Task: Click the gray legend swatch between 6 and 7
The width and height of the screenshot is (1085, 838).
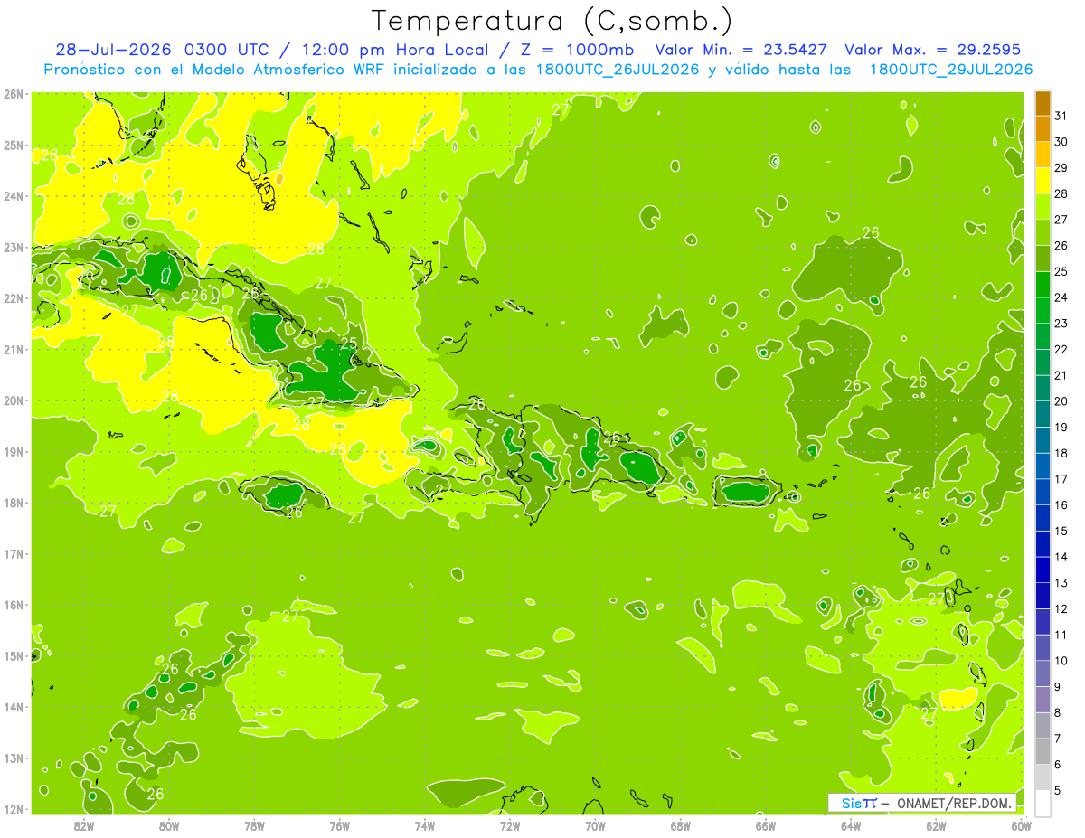Action: [x=1043, y=751]
